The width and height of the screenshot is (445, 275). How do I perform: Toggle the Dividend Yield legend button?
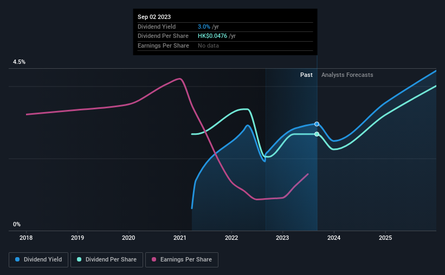(x=38, y=260)
